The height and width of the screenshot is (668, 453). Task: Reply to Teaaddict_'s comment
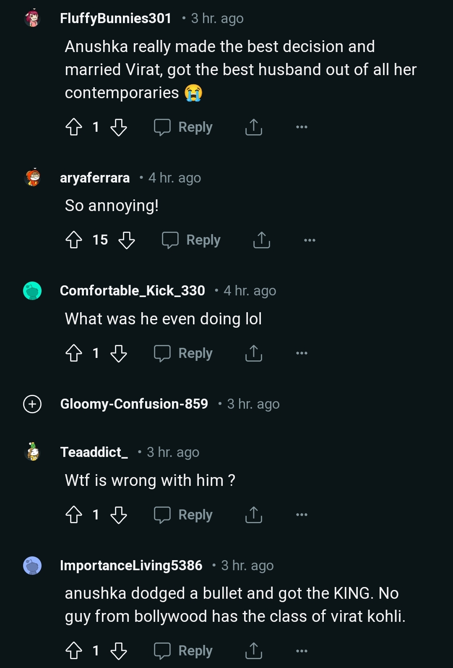click(183, 515)
